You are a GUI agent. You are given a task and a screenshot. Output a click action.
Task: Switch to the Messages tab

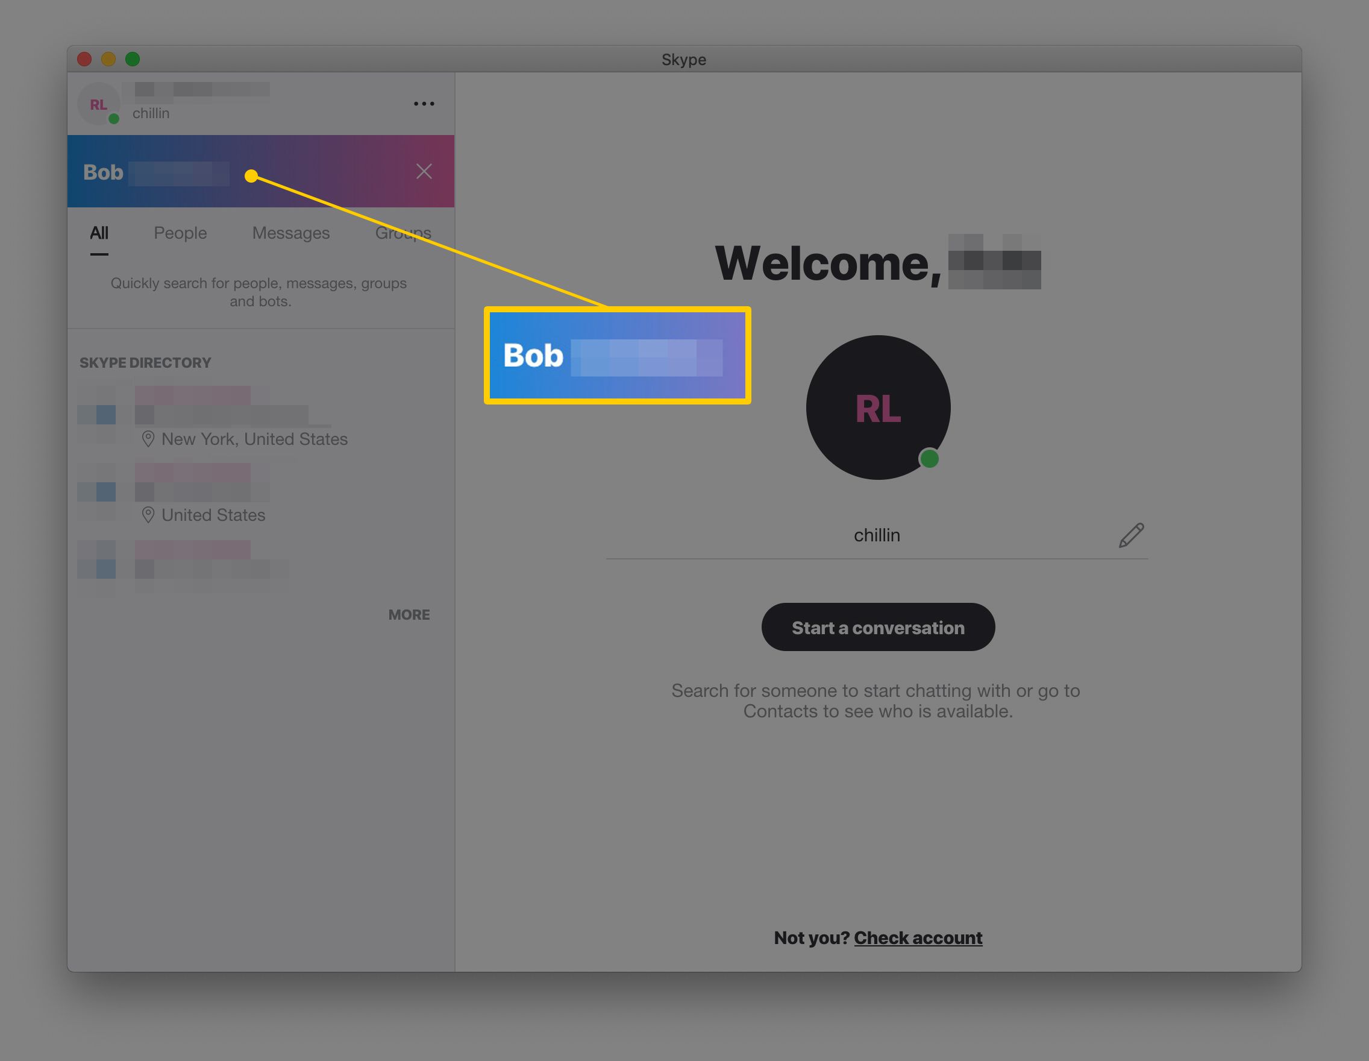pyautogui.click(x=291, y=233)
